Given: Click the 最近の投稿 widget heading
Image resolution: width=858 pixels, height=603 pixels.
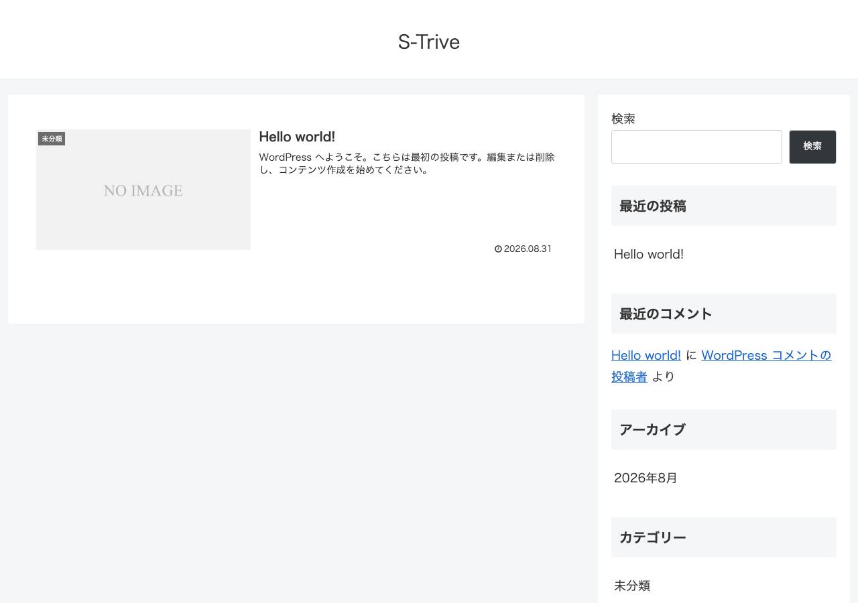Looking at the screenshot, I should [x=724, y=206].
